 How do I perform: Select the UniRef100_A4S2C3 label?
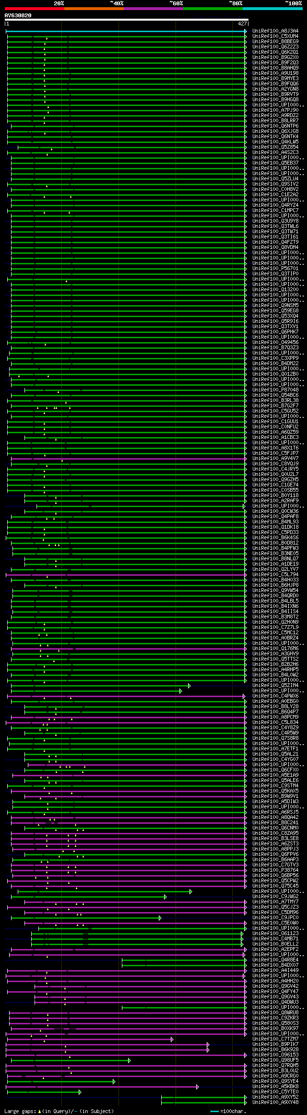(275, 153)
